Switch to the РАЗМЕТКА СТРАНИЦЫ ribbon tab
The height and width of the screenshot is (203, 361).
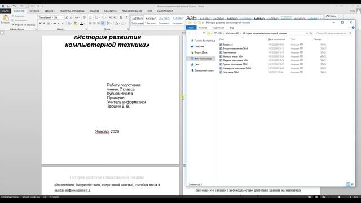(x=72, y=11)
